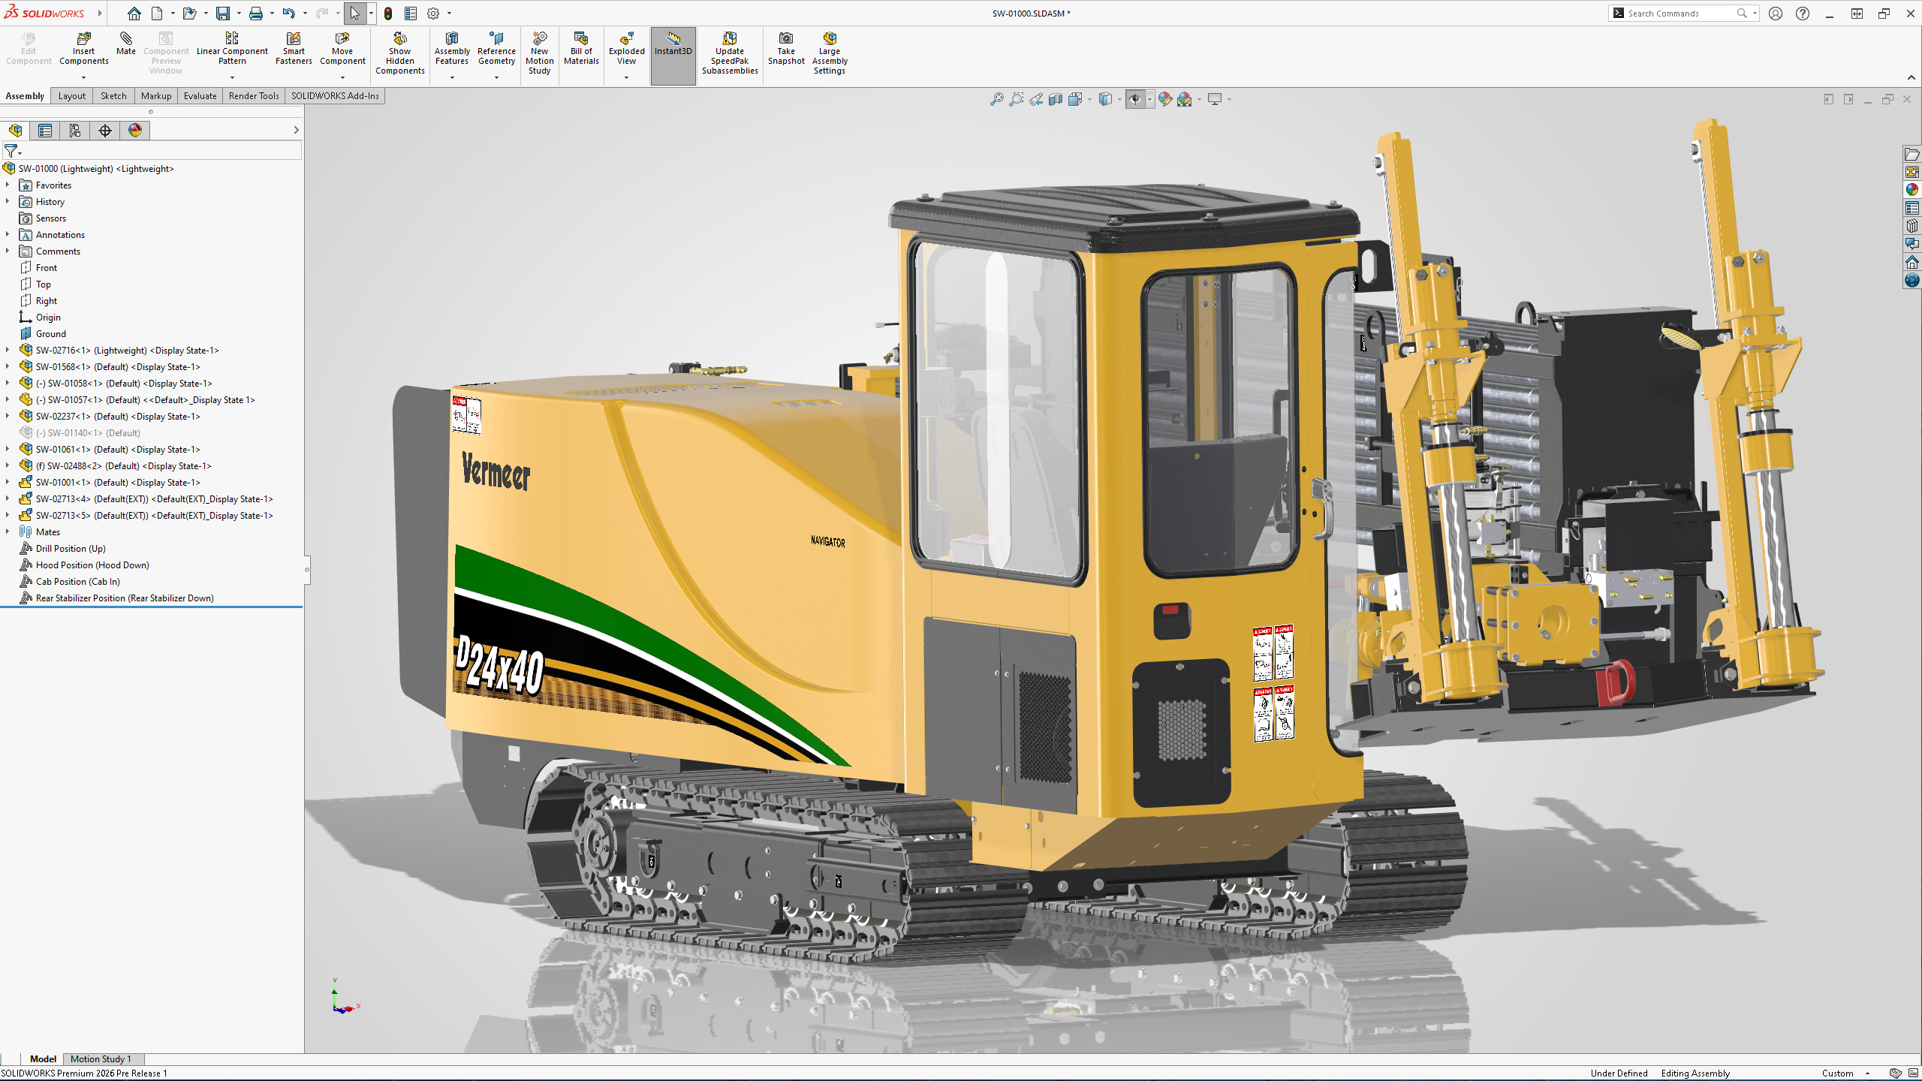Image resolution: width=1922 pixels, height=1081 pixels.
Task: Open DisplayManager appearance sphere tab
Action: coord(135,131)
